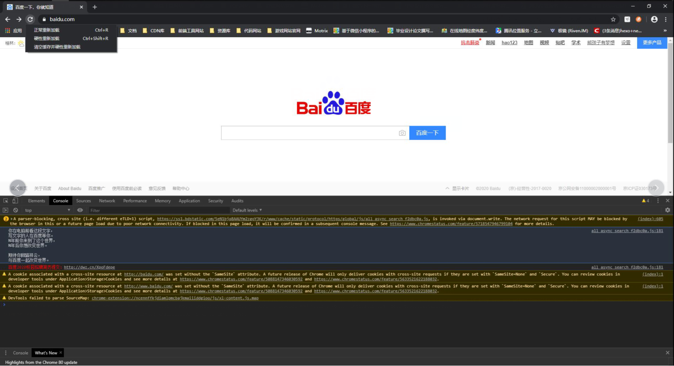Switch to the Application tab
Screen dimensions: 674x366
click(x=189, y=201)
